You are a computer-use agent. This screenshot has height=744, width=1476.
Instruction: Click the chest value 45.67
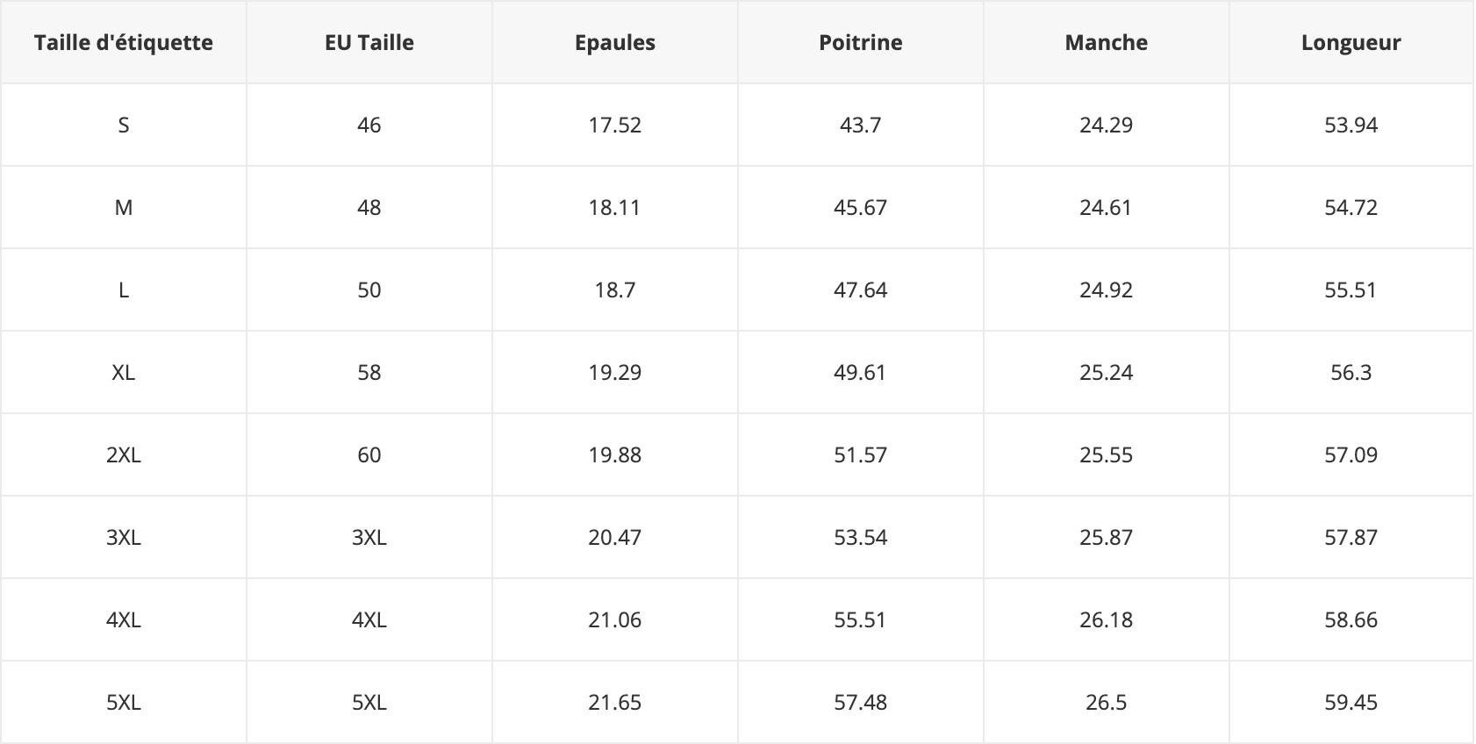pos(861,207)
